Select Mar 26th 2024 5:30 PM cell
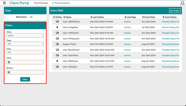 coord(101,27)
